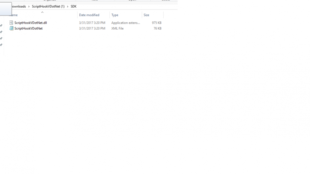Expand chevron after Downloads in address bar
The height and width of the screenshot is (174, 310).
(29, 6)
